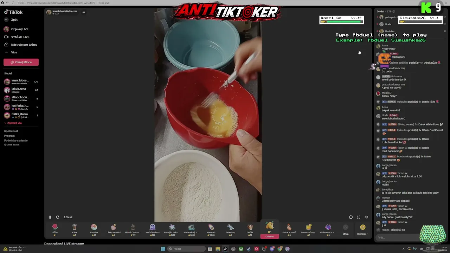
Task: Click the TikTok logo in the sidebar
Action: coord(13,12)
